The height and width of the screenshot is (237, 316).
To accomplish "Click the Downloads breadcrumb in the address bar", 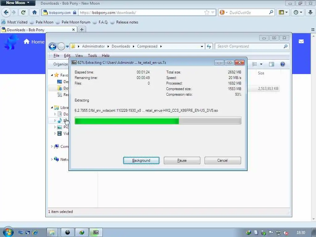I will [121, 46].
